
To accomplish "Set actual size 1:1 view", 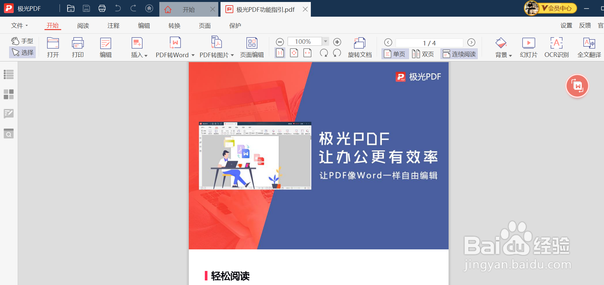I will click(x=280, y=53).
